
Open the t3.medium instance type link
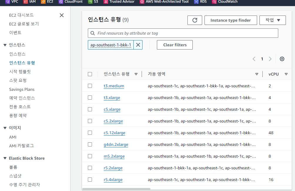tap(114, 86)
